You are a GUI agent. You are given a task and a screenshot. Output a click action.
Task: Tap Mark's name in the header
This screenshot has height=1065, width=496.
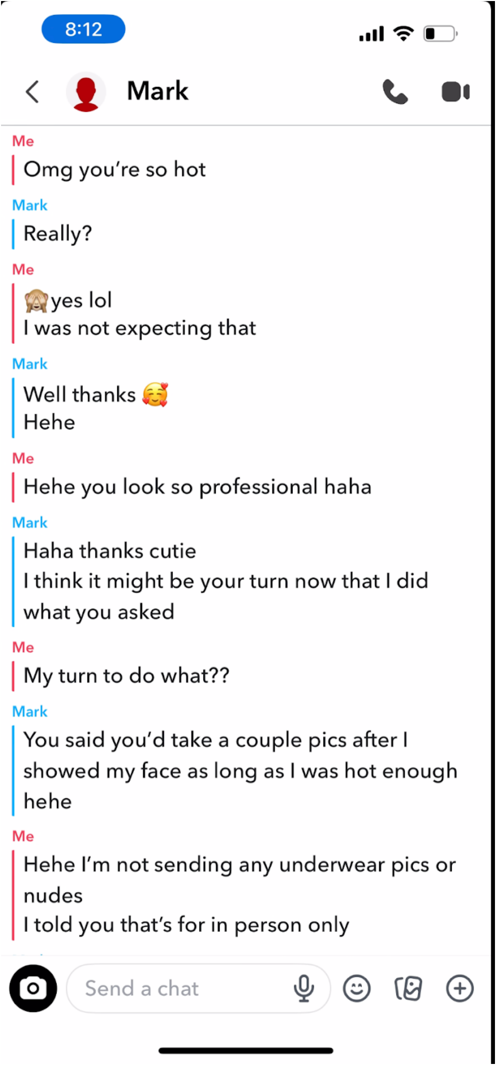(x=157, y=91)
